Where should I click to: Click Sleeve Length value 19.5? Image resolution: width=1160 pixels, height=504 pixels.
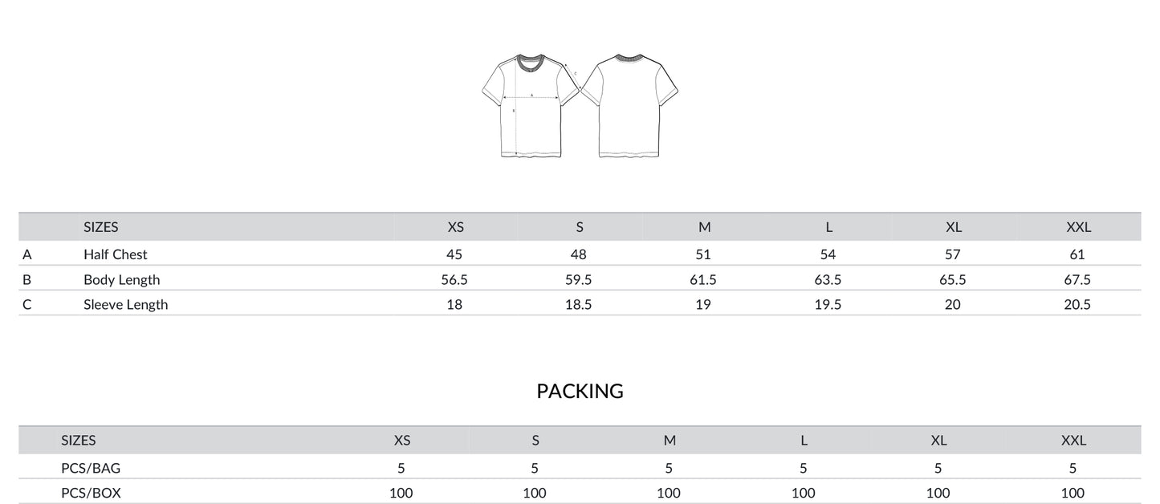tap(828, 305)
